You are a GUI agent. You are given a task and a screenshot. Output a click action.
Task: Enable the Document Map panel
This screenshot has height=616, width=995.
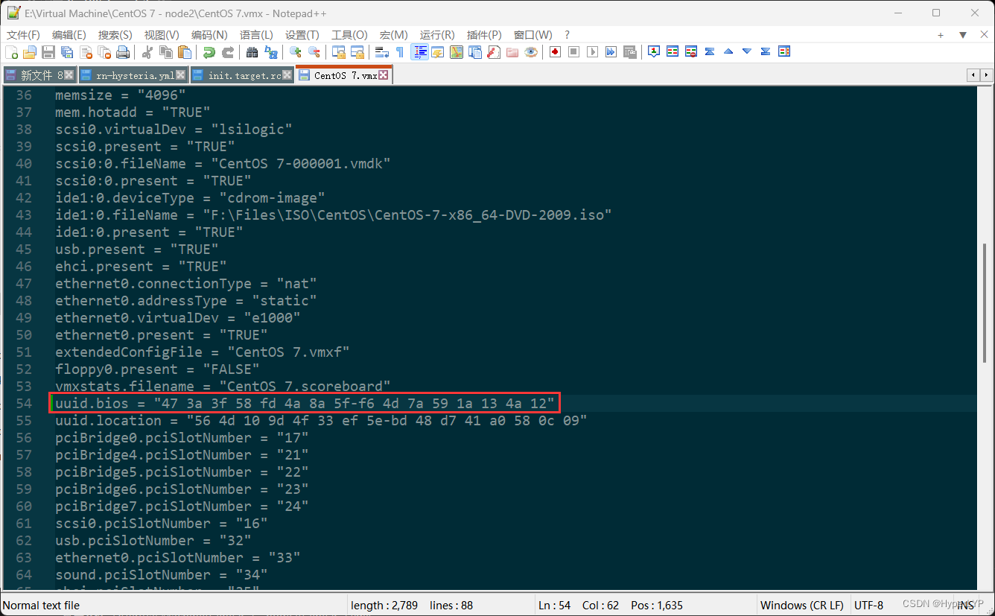coord(457,51)
